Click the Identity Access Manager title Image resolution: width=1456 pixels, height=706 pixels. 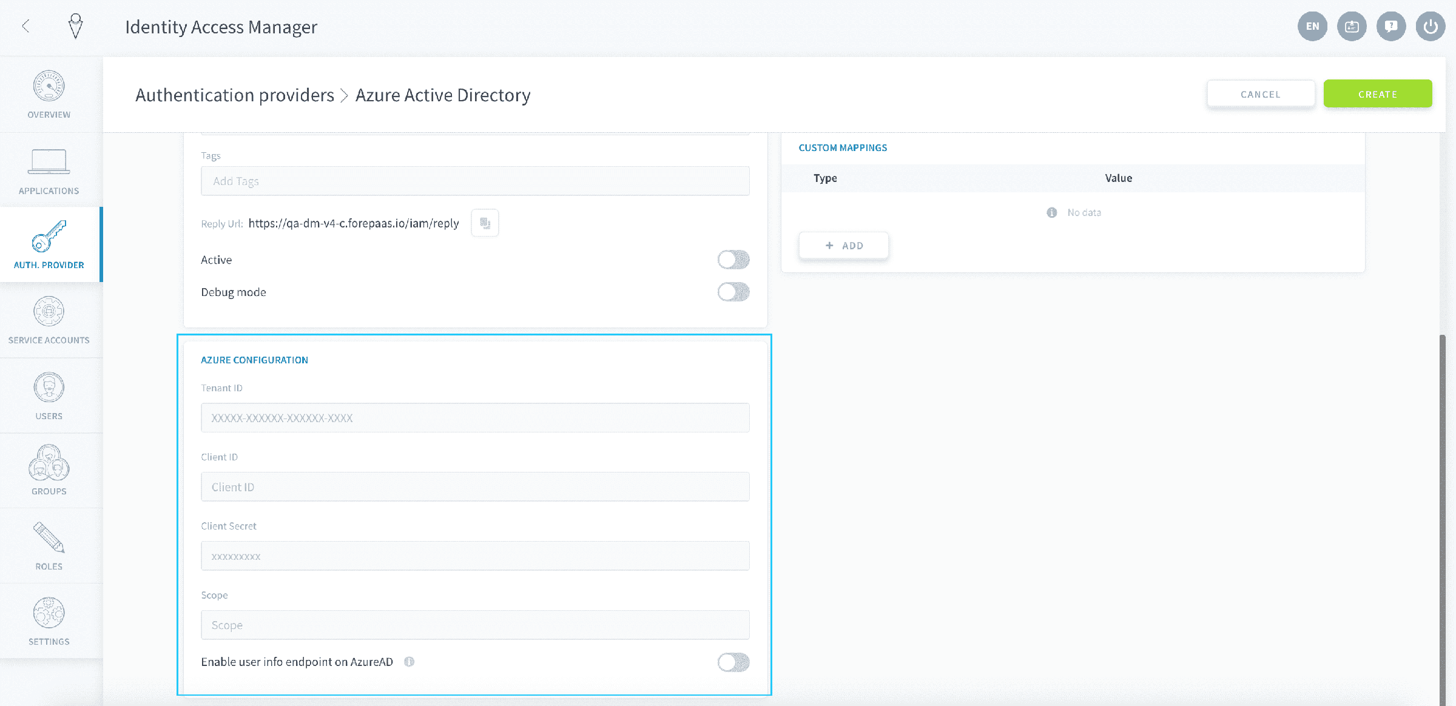(x=221, y=27)
